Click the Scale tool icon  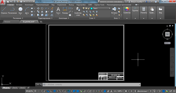click(42, 15)
